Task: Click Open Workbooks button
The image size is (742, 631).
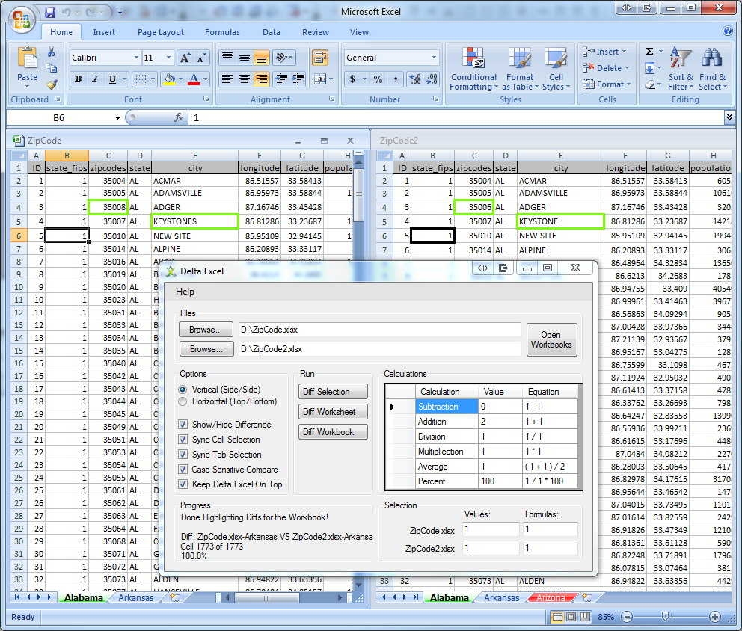Action: tap(551, 339)
